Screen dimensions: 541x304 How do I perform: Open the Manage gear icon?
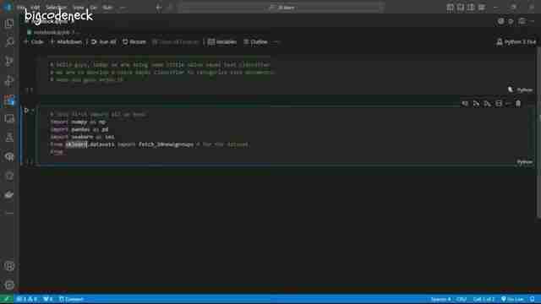9,285
